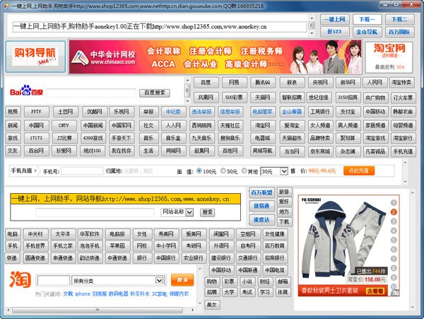The height and width of the screenshot is (319, 424).
Task: Click scroll-down arrow beside the Baidu panel
Action: click(188, 101)
